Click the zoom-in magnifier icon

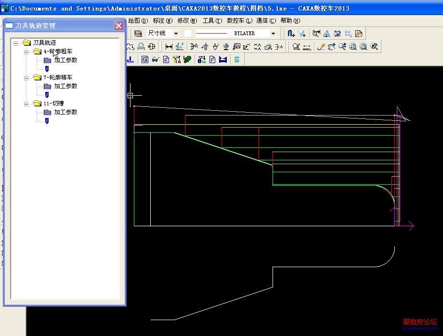[x=342, y=47]
